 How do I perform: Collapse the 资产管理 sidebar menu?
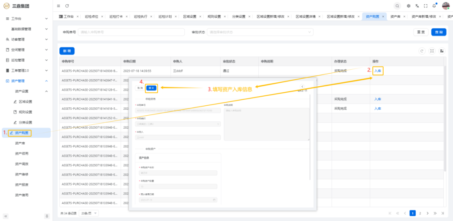tap(26, 81)
